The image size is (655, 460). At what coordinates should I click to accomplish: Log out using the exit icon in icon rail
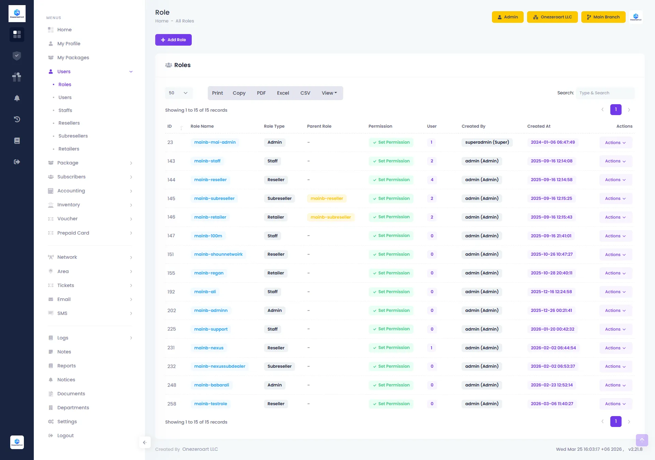point(17,162)
